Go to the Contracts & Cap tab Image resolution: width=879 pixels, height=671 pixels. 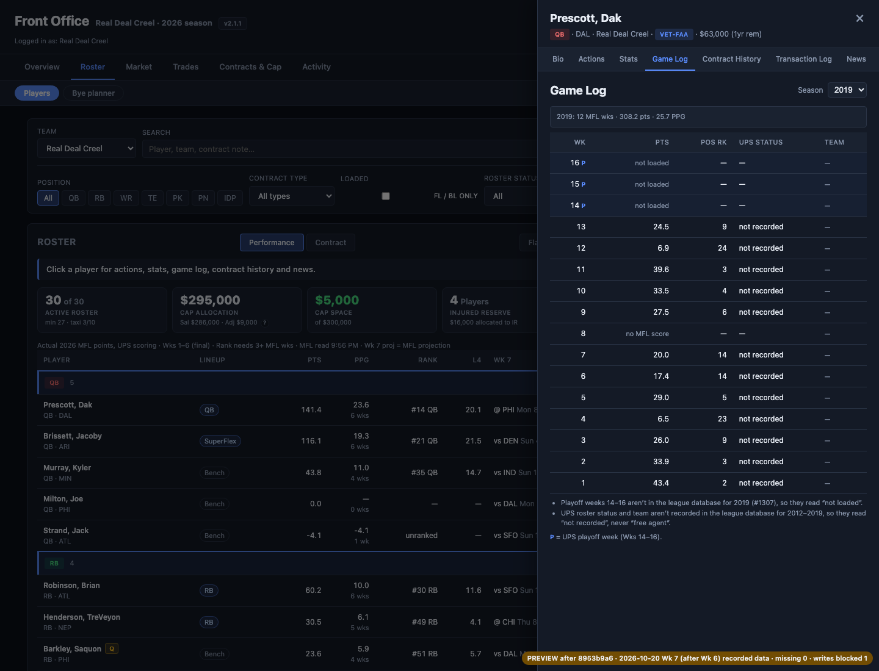(x=250, y=67)
